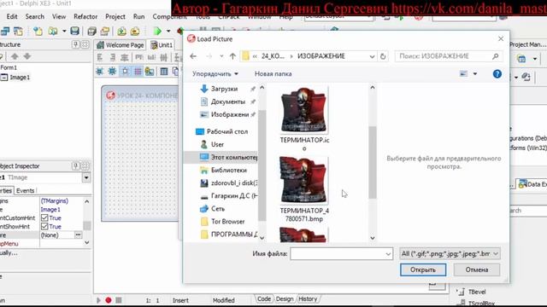
Task: Switch to History tab
Action: click(x=308, y=299)
